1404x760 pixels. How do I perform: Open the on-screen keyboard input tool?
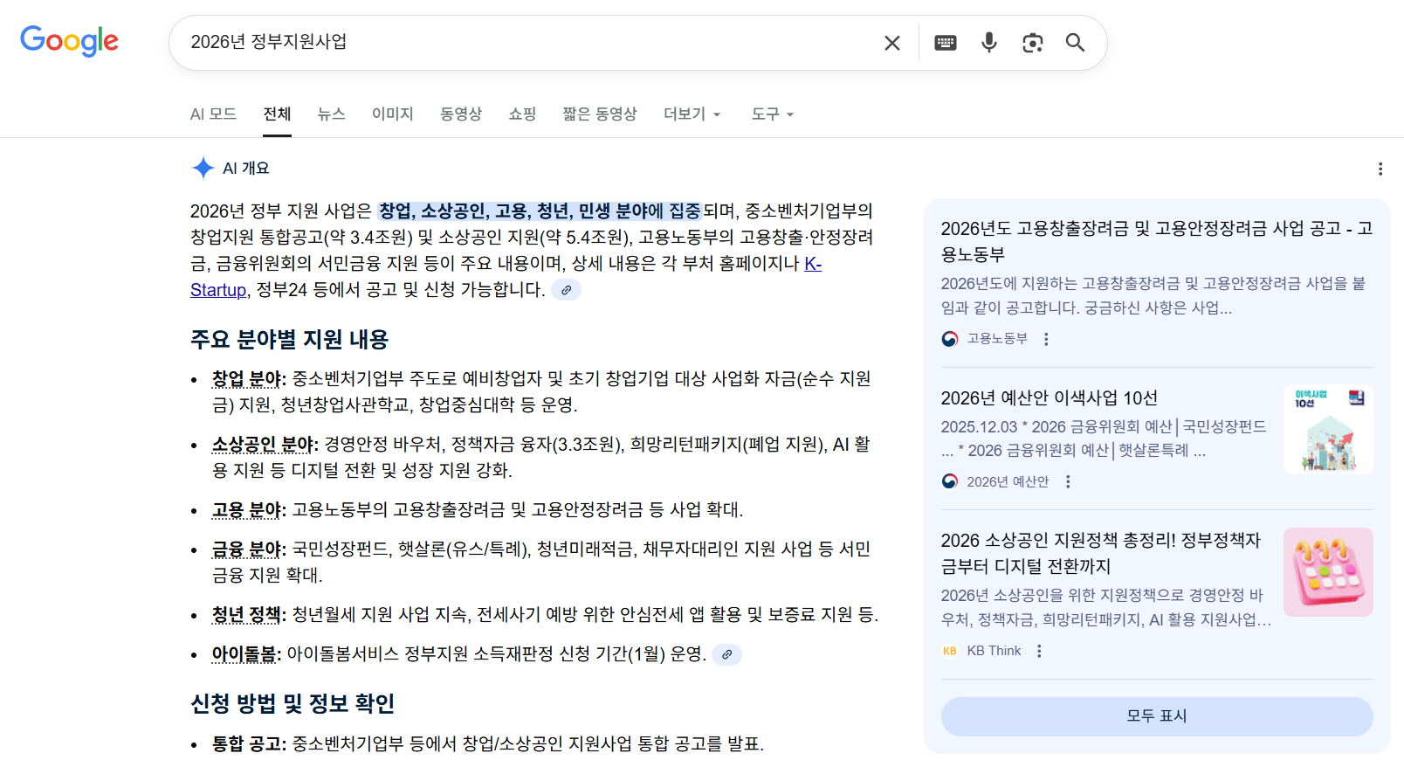point(946,43)
